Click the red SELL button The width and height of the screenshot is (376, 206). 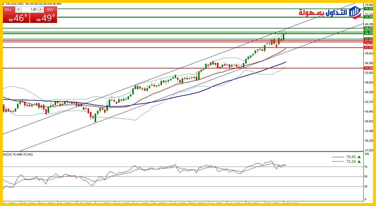click(x=9, y=9)
